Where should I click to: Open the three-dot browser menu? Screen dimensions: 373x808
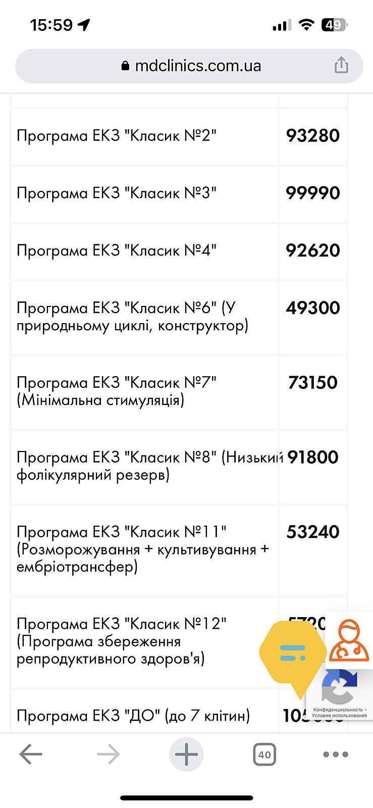tap(336, 754)
